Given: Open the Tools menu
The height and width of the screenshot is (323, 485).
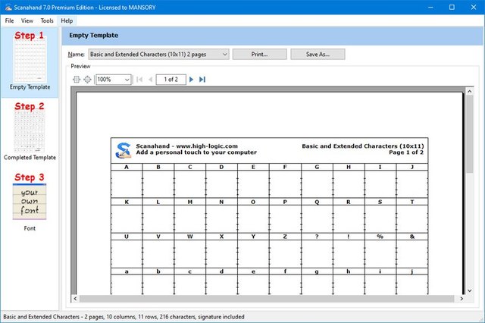Looking at the screenshot, I should pyautogui.click(x=47, y=20).
